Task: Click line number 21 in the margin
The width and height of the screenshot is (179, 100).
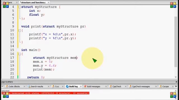Action: point(12,73)
